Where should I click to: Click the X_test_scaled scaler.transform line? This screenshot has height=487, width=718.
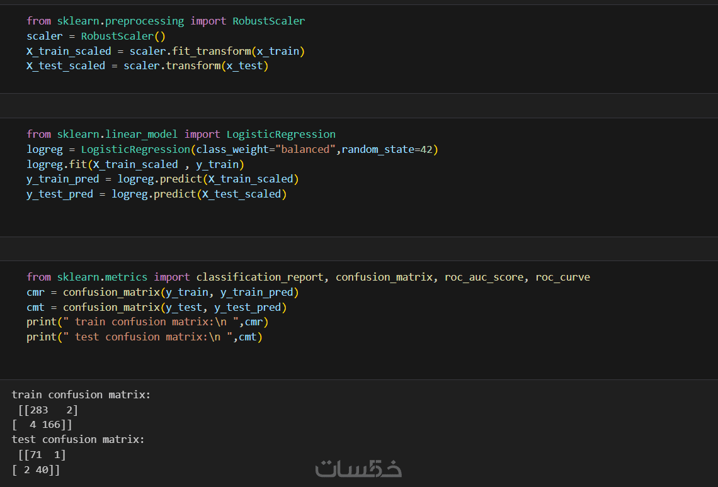[147, 65]
